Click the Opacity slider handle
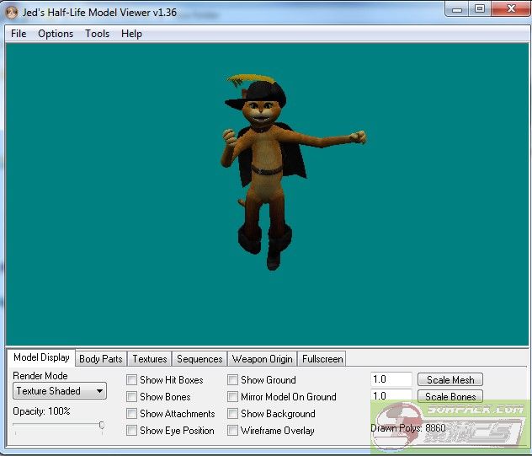This screenshot has width=532, height=456. click(x=102, y=426)
